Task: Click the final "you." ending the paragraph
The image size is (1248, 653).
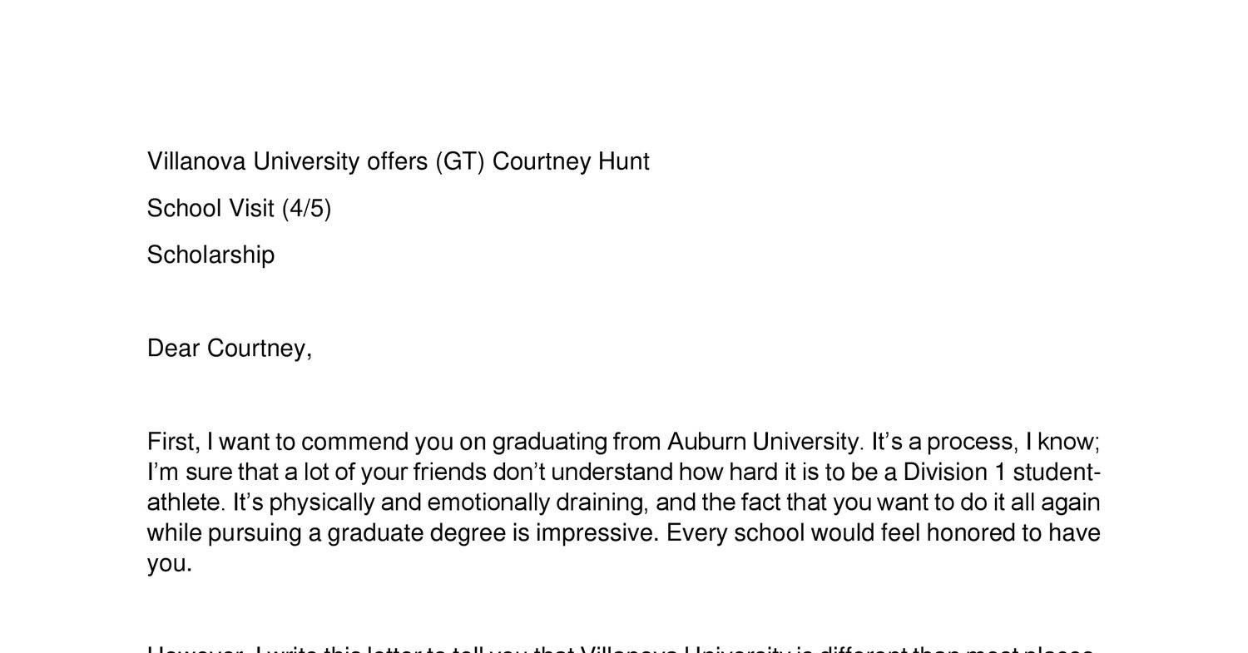Action: pos(169,564)
